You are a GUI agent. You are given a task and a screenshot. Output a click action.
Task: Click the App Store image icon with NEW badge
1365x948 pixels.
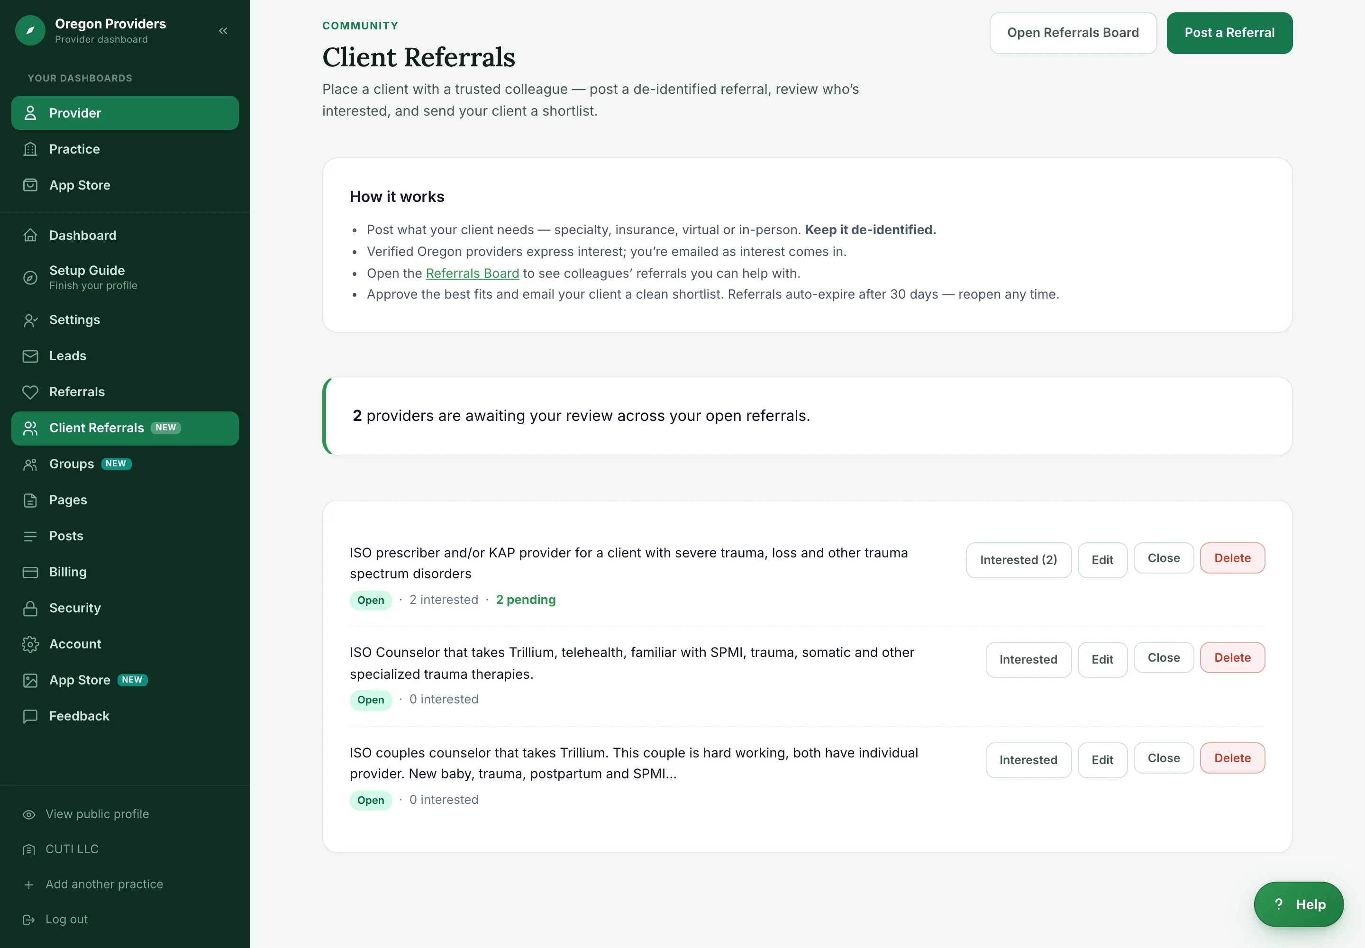(30, 680)
